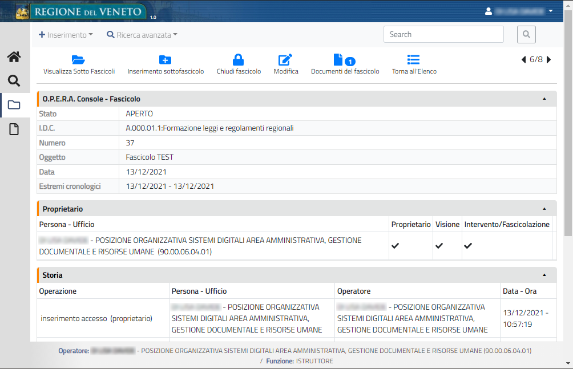Click the Chiudi fascicolo padlock icon
Viewport: 573px width, 369px height.
[x=238, y=59]
